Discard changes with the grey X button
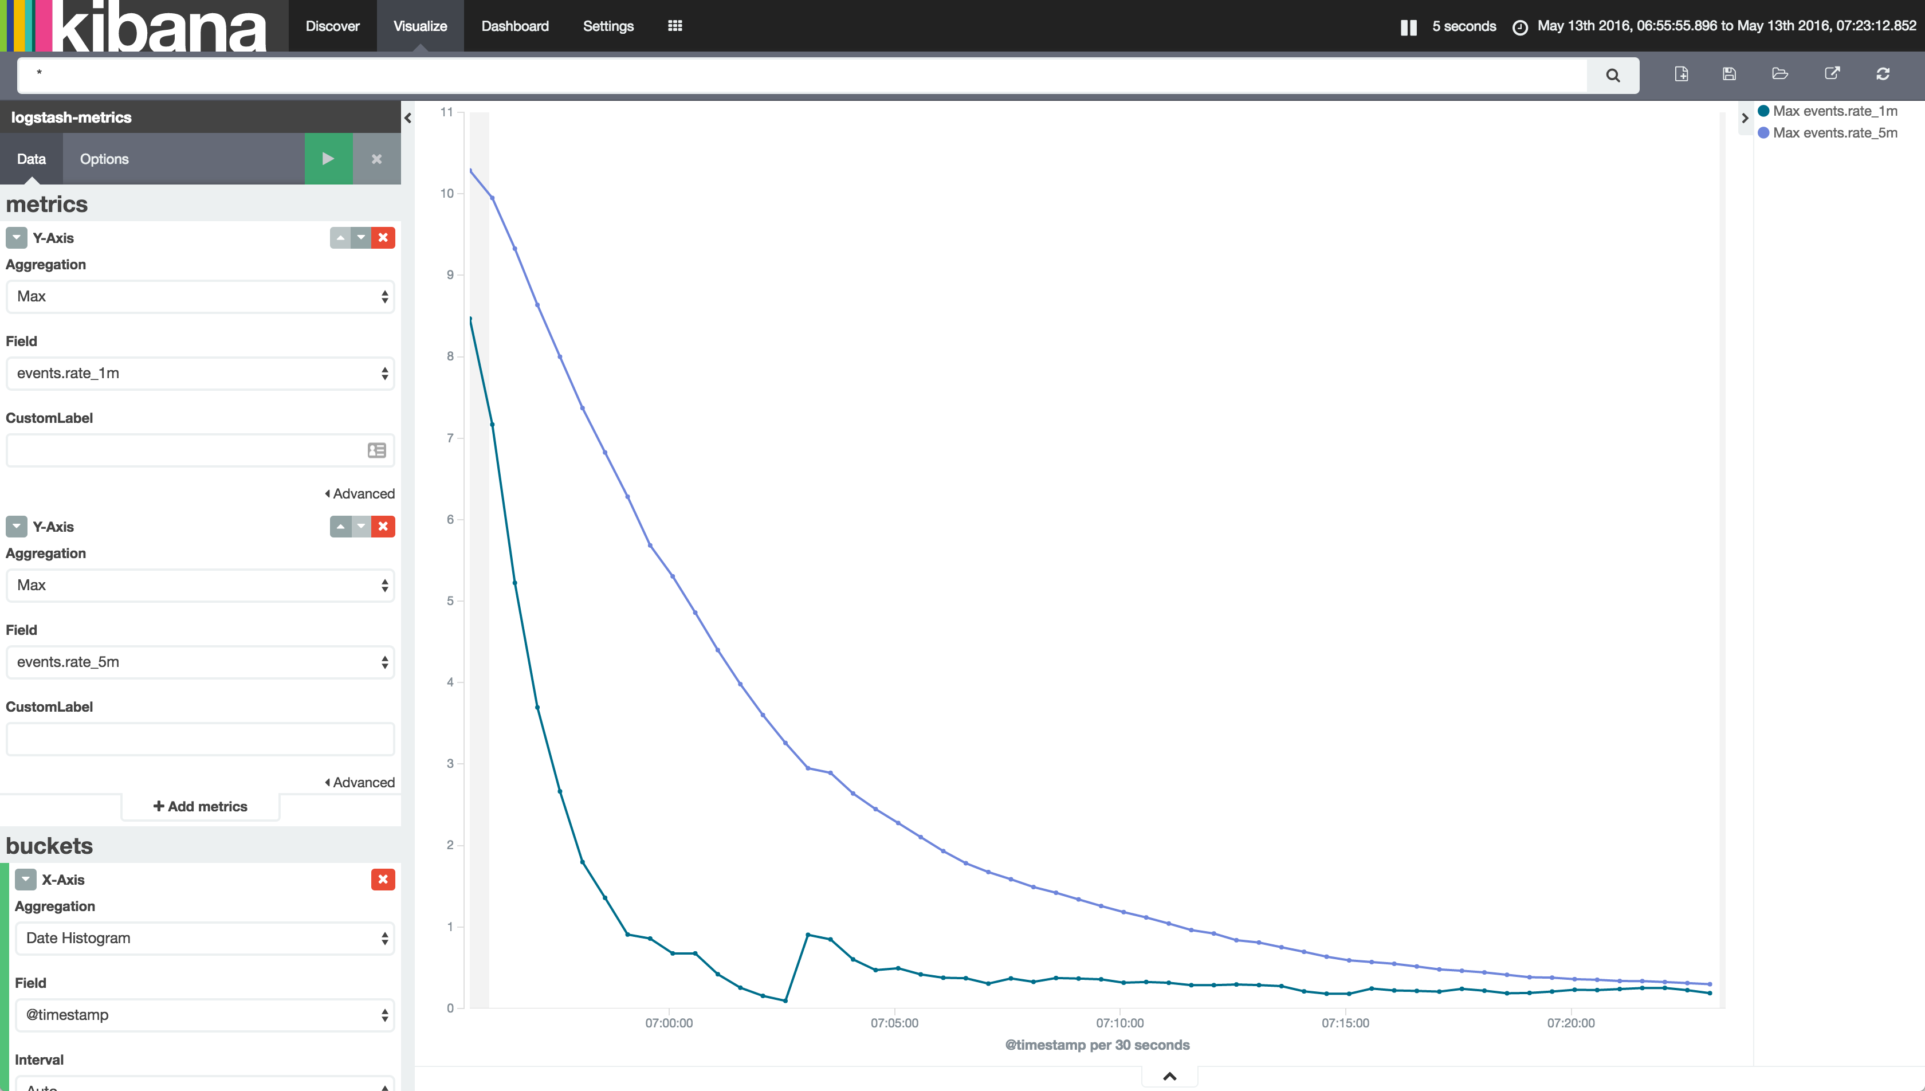 click(x=377, y=159)
